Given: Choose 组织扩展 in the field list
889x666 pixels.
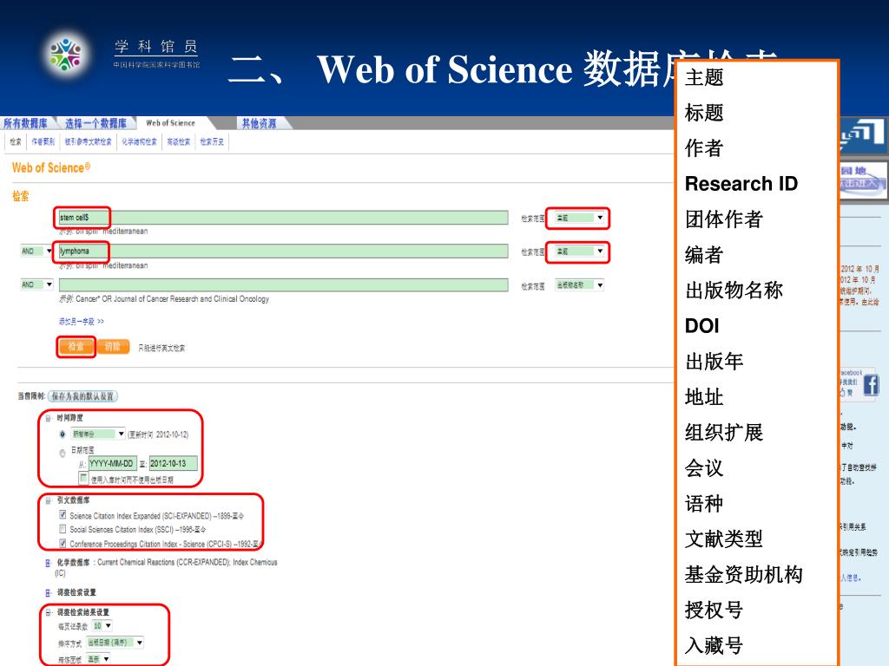Looking at the screenshot, I should [x=724, y=432].
